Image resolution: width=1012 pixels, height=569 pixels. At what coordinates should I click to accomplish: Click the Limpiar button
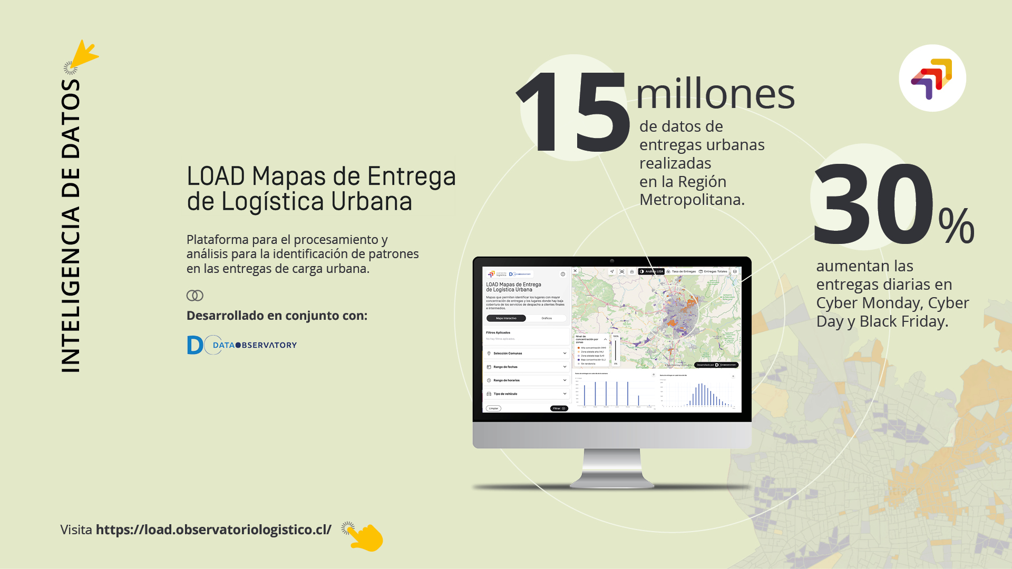493,408
